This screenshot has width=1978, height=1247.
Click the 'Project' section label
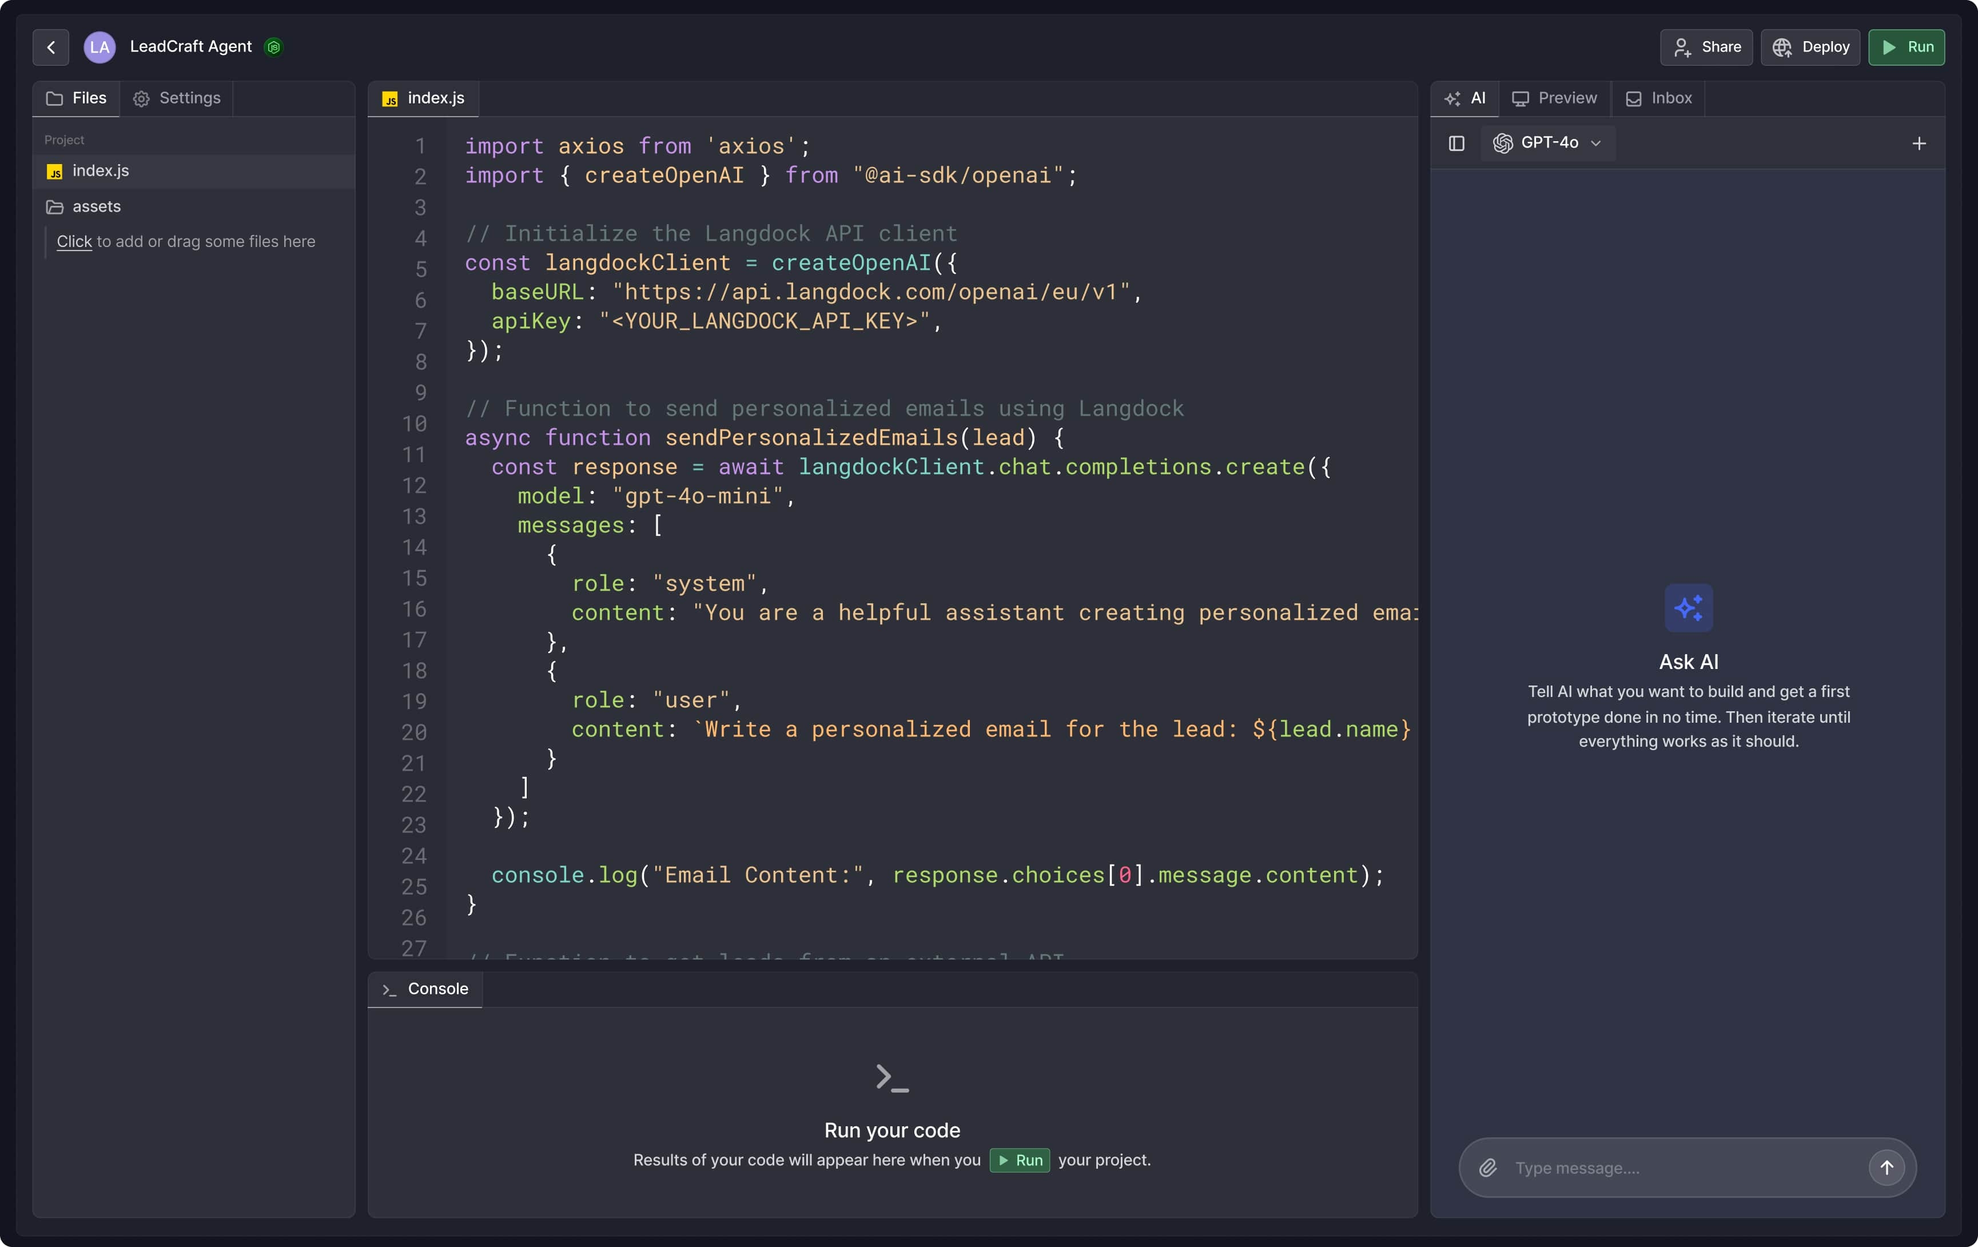point(64,141)
